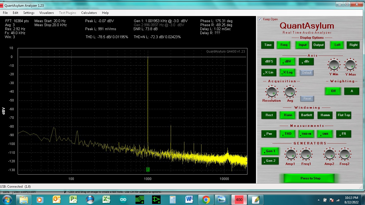Turn weighting Off
This screenshot has height=205, width=365.
(333, 91)
